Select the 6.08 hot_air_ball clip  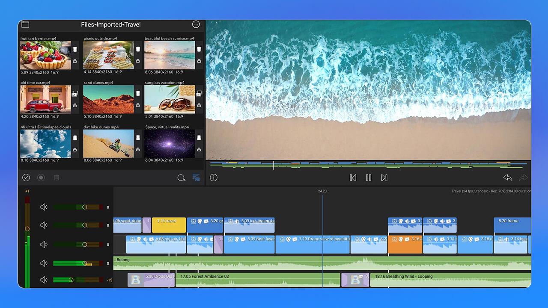(156, 244)
